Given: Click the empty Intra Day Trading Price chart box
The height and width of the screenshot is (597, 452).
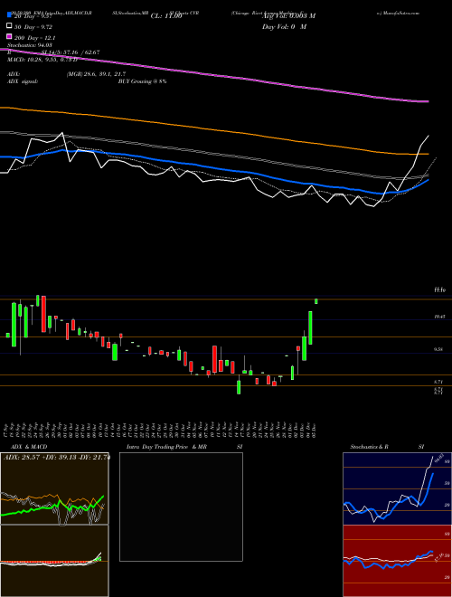Looking at the screenshot, I should tap(181, 507).
